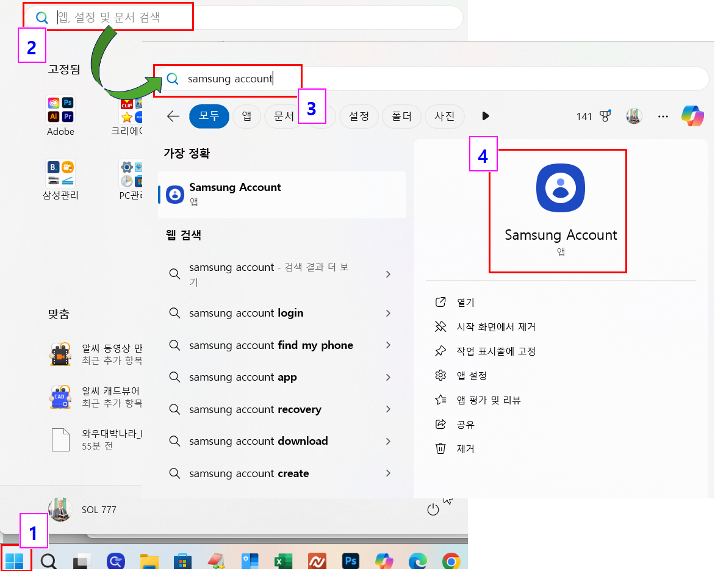
Task: Select the 설정 filter tab
Action: click(359, 117)
